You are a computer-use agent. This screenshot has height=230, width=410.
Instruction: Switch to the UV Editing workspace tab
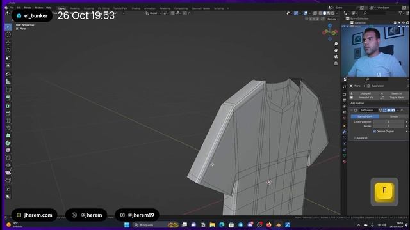[x=104, y=8]
